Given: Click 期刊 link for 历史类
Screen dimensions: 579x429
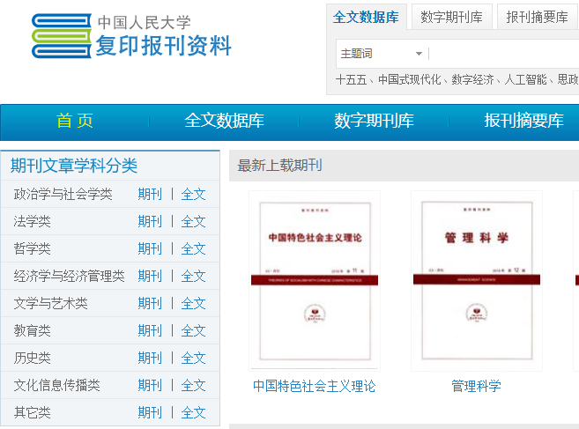Looking at the screenshot, I should (x=150, y=359).
